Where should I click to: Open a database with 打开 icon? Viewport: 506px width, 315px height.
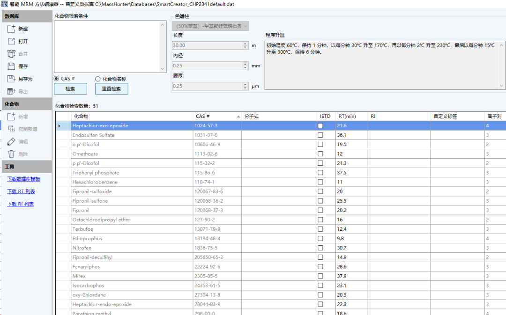11,41
